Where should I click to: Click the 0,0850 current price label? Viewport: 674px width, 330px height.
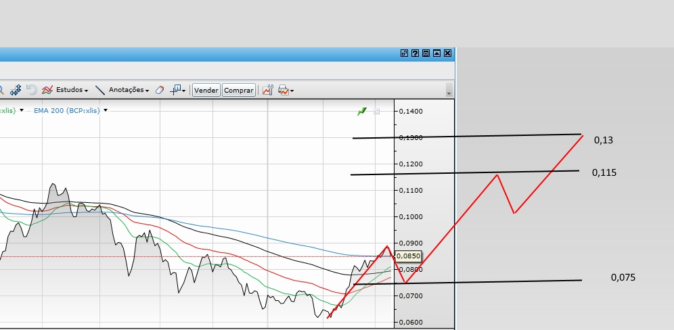click(x=408, y=256)
